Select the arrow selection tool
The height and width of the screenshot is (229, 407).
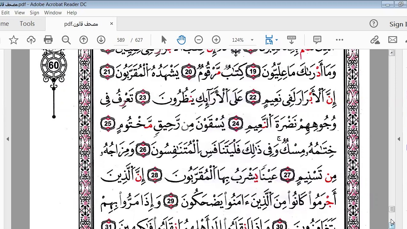(164, 40)
